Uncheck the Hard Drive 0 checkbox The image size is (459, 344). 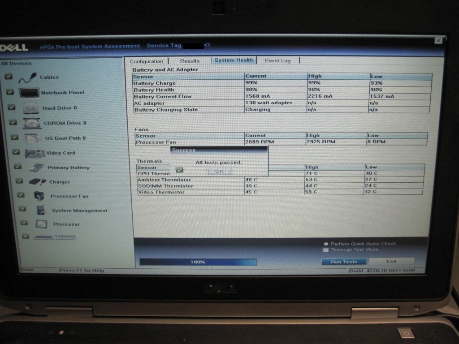pos(11,107)
